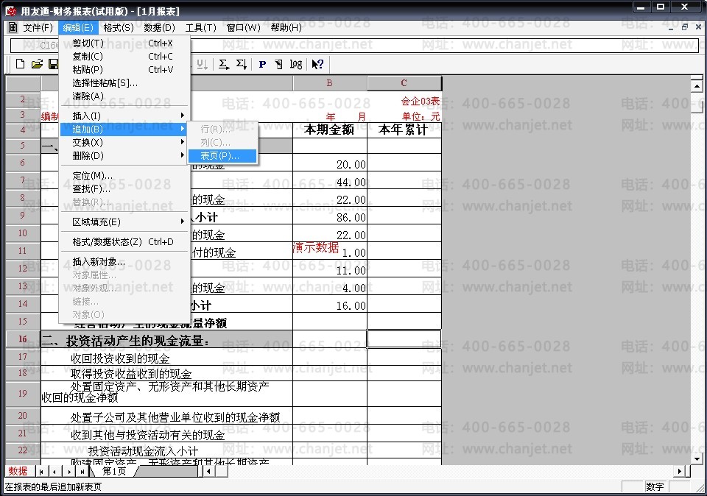This screenshot has width=707, height=496.
Task: Select the 第1页 sheet tab
Action: coord(114,471)
